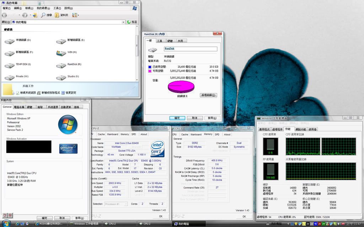Click the Views icon in Explorer toolbar
The image size is (364, 227).
tap(74, 15)
